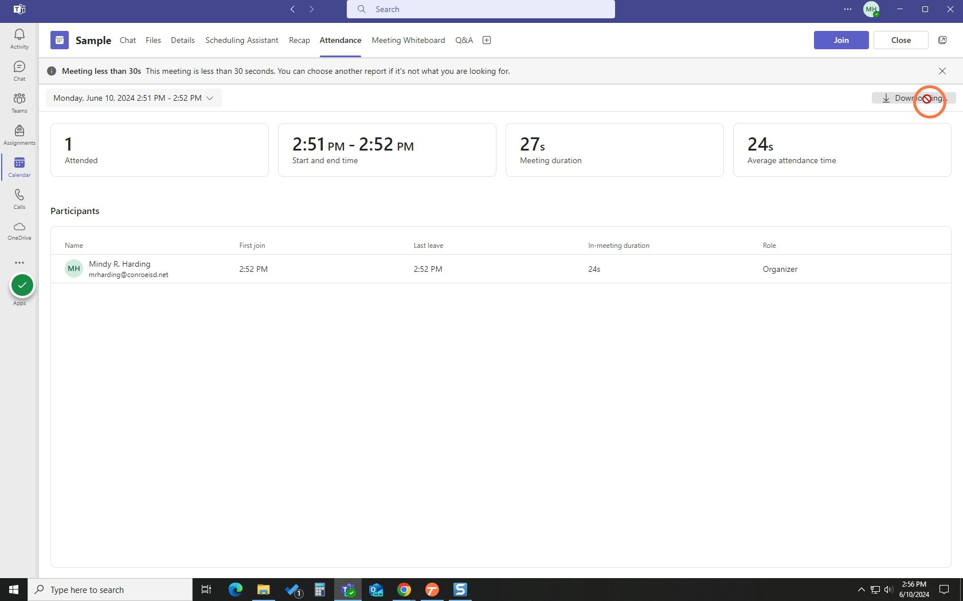The height and width of the screenshot is (601, 963).
Task: Join the Sample meeting
Action: click(841, 40)
